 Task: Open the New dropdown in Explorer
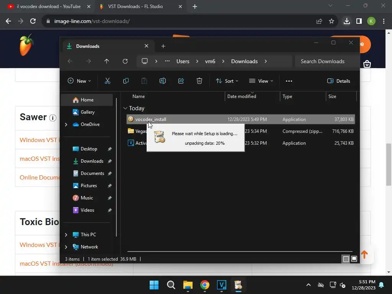(x=79, y=81)
